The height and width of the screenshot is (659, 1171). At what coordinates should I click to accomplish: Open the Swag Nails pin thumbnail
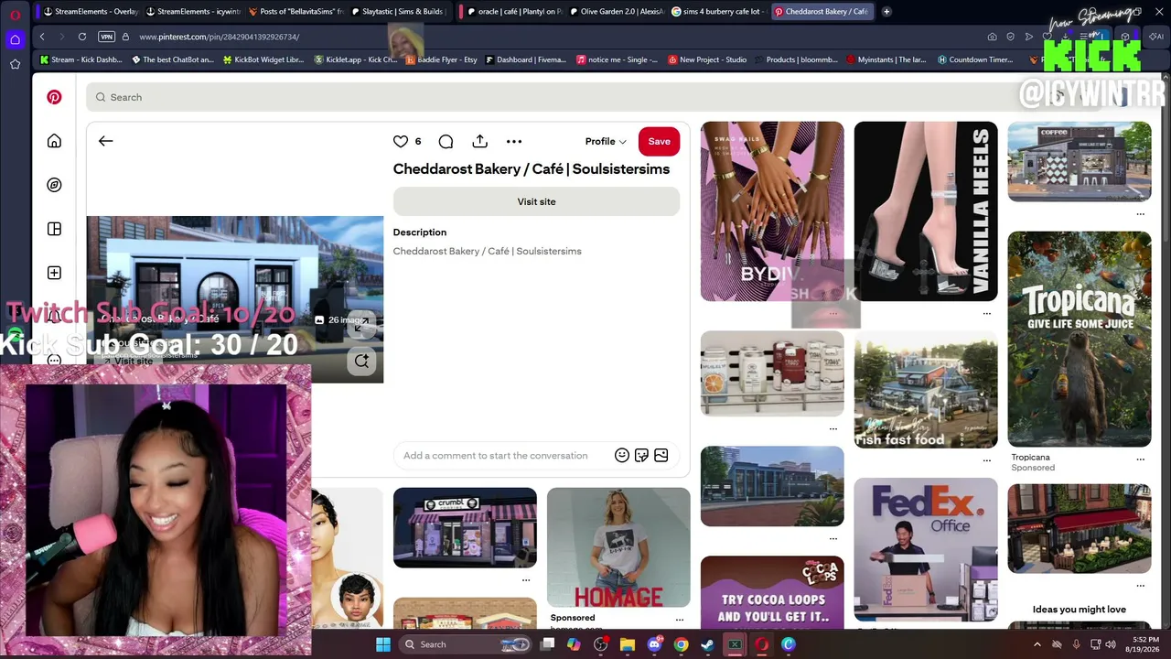pos(772,211)
